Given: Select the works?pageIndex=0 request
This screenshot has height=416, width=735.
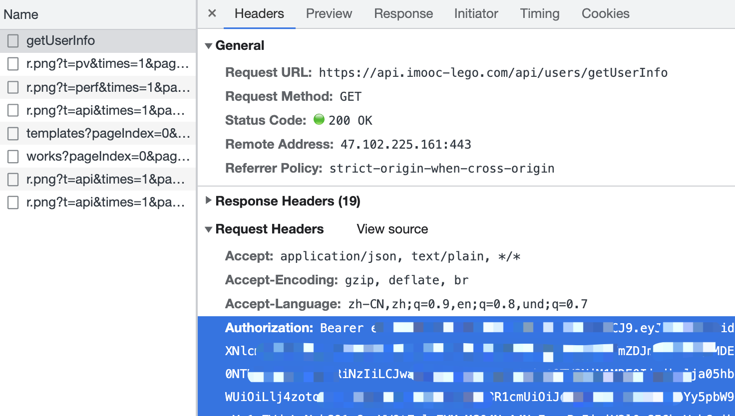Looking at the screenshot, I should click(x=108, y=156).
